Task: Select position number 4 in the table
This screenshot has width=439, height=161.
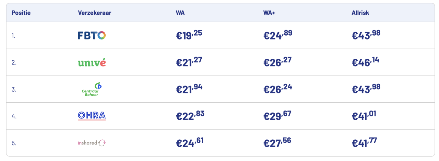Action: (x=14, y=116)
